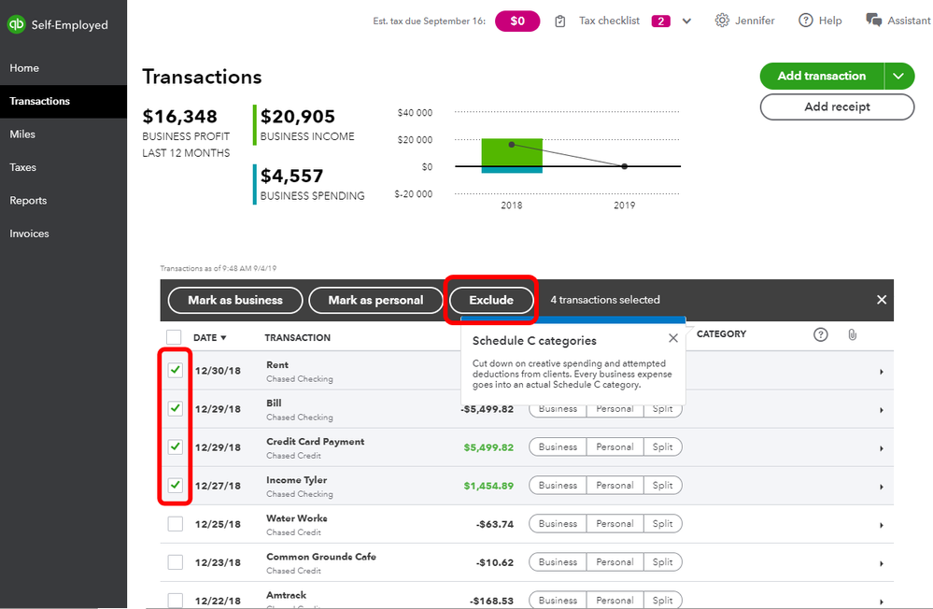The height and width of the screenshot is (609, 933).
Task: Expand the Add transaction dropdown arrow
Action: click(898, 76)
